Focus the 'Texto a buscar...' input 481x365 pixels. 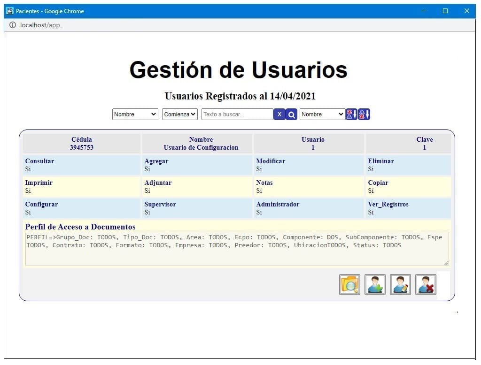tap(237, 114)
